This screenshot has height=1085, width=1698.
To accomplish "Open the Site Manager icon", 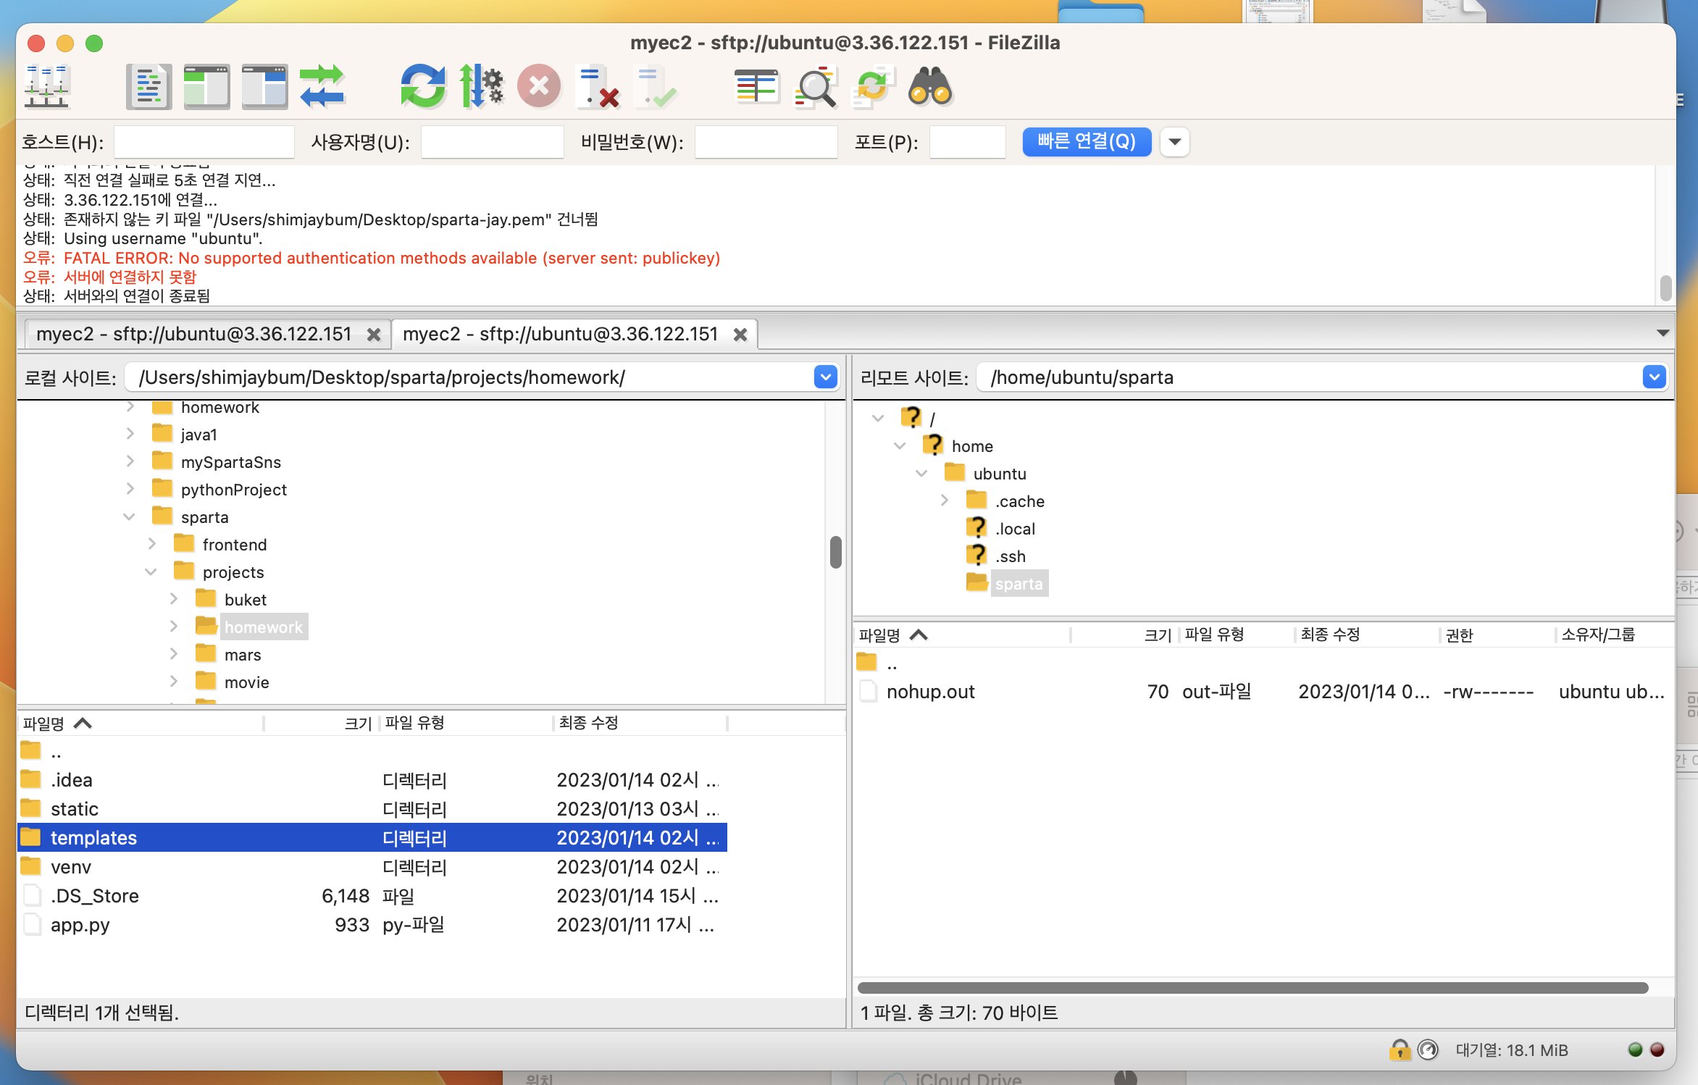I will tap(47, 87).
